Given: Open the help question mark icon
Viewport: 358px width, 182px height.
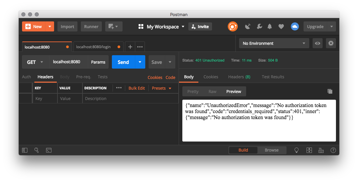Looking at the screenshot, I should (333, 150).
